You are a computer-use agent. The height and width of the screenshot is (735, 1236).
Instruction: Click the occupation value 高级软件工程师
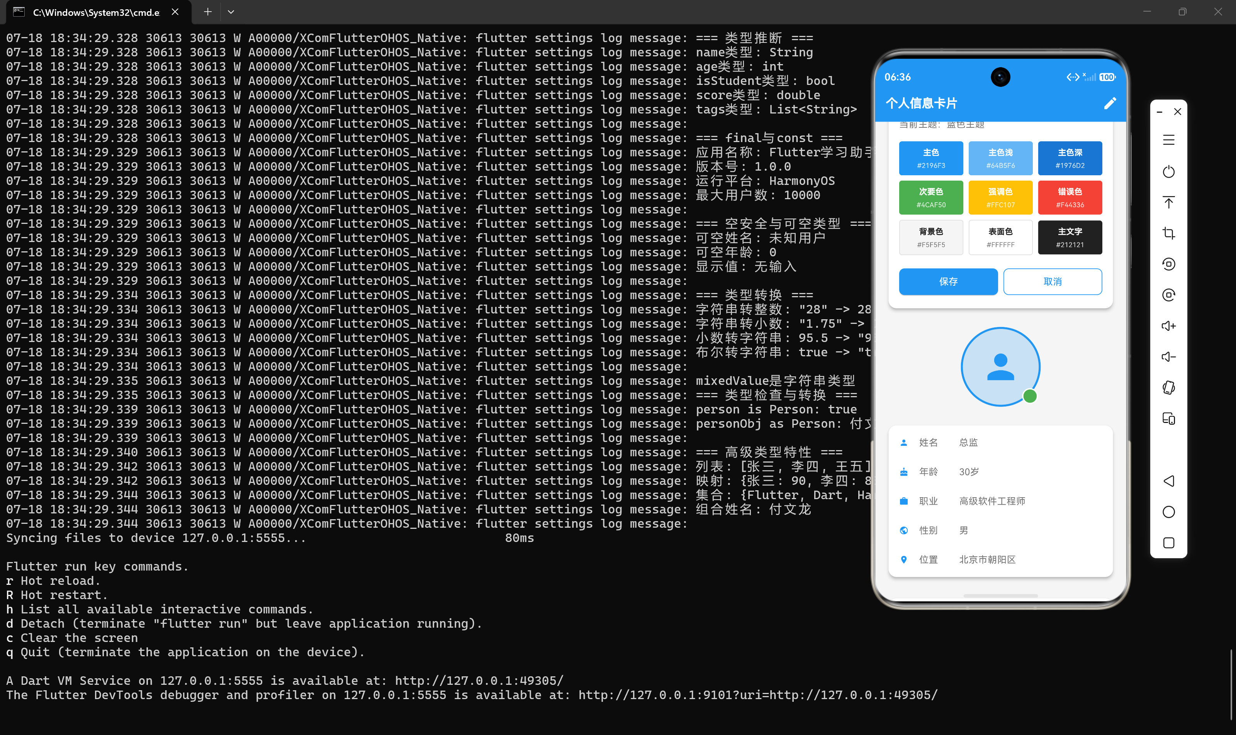pos(992,501)
